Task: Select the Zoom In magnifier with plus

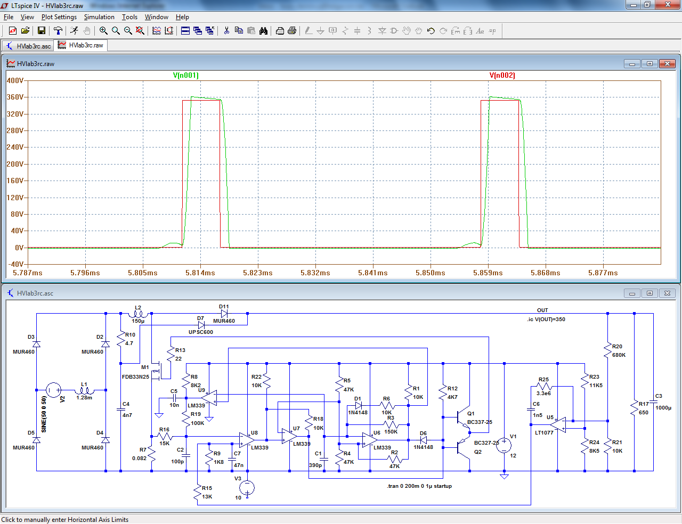Action: pyautogui.click(x=103, y=31)
